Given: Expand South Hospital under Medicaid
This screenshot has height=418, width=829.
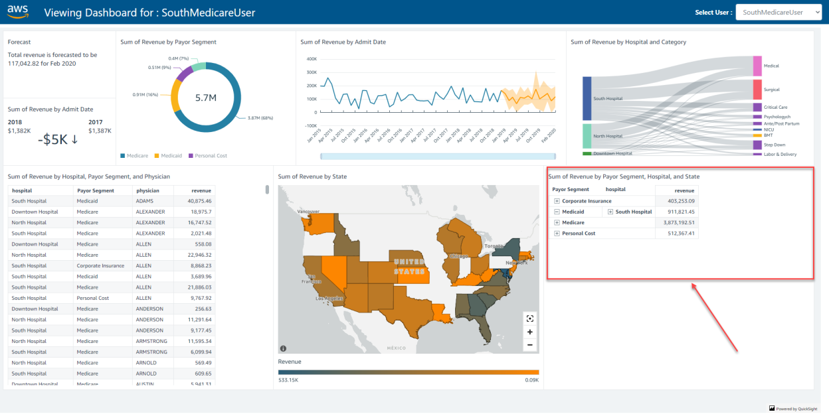Looking at the screenshot, I should [x=610, y=212].
